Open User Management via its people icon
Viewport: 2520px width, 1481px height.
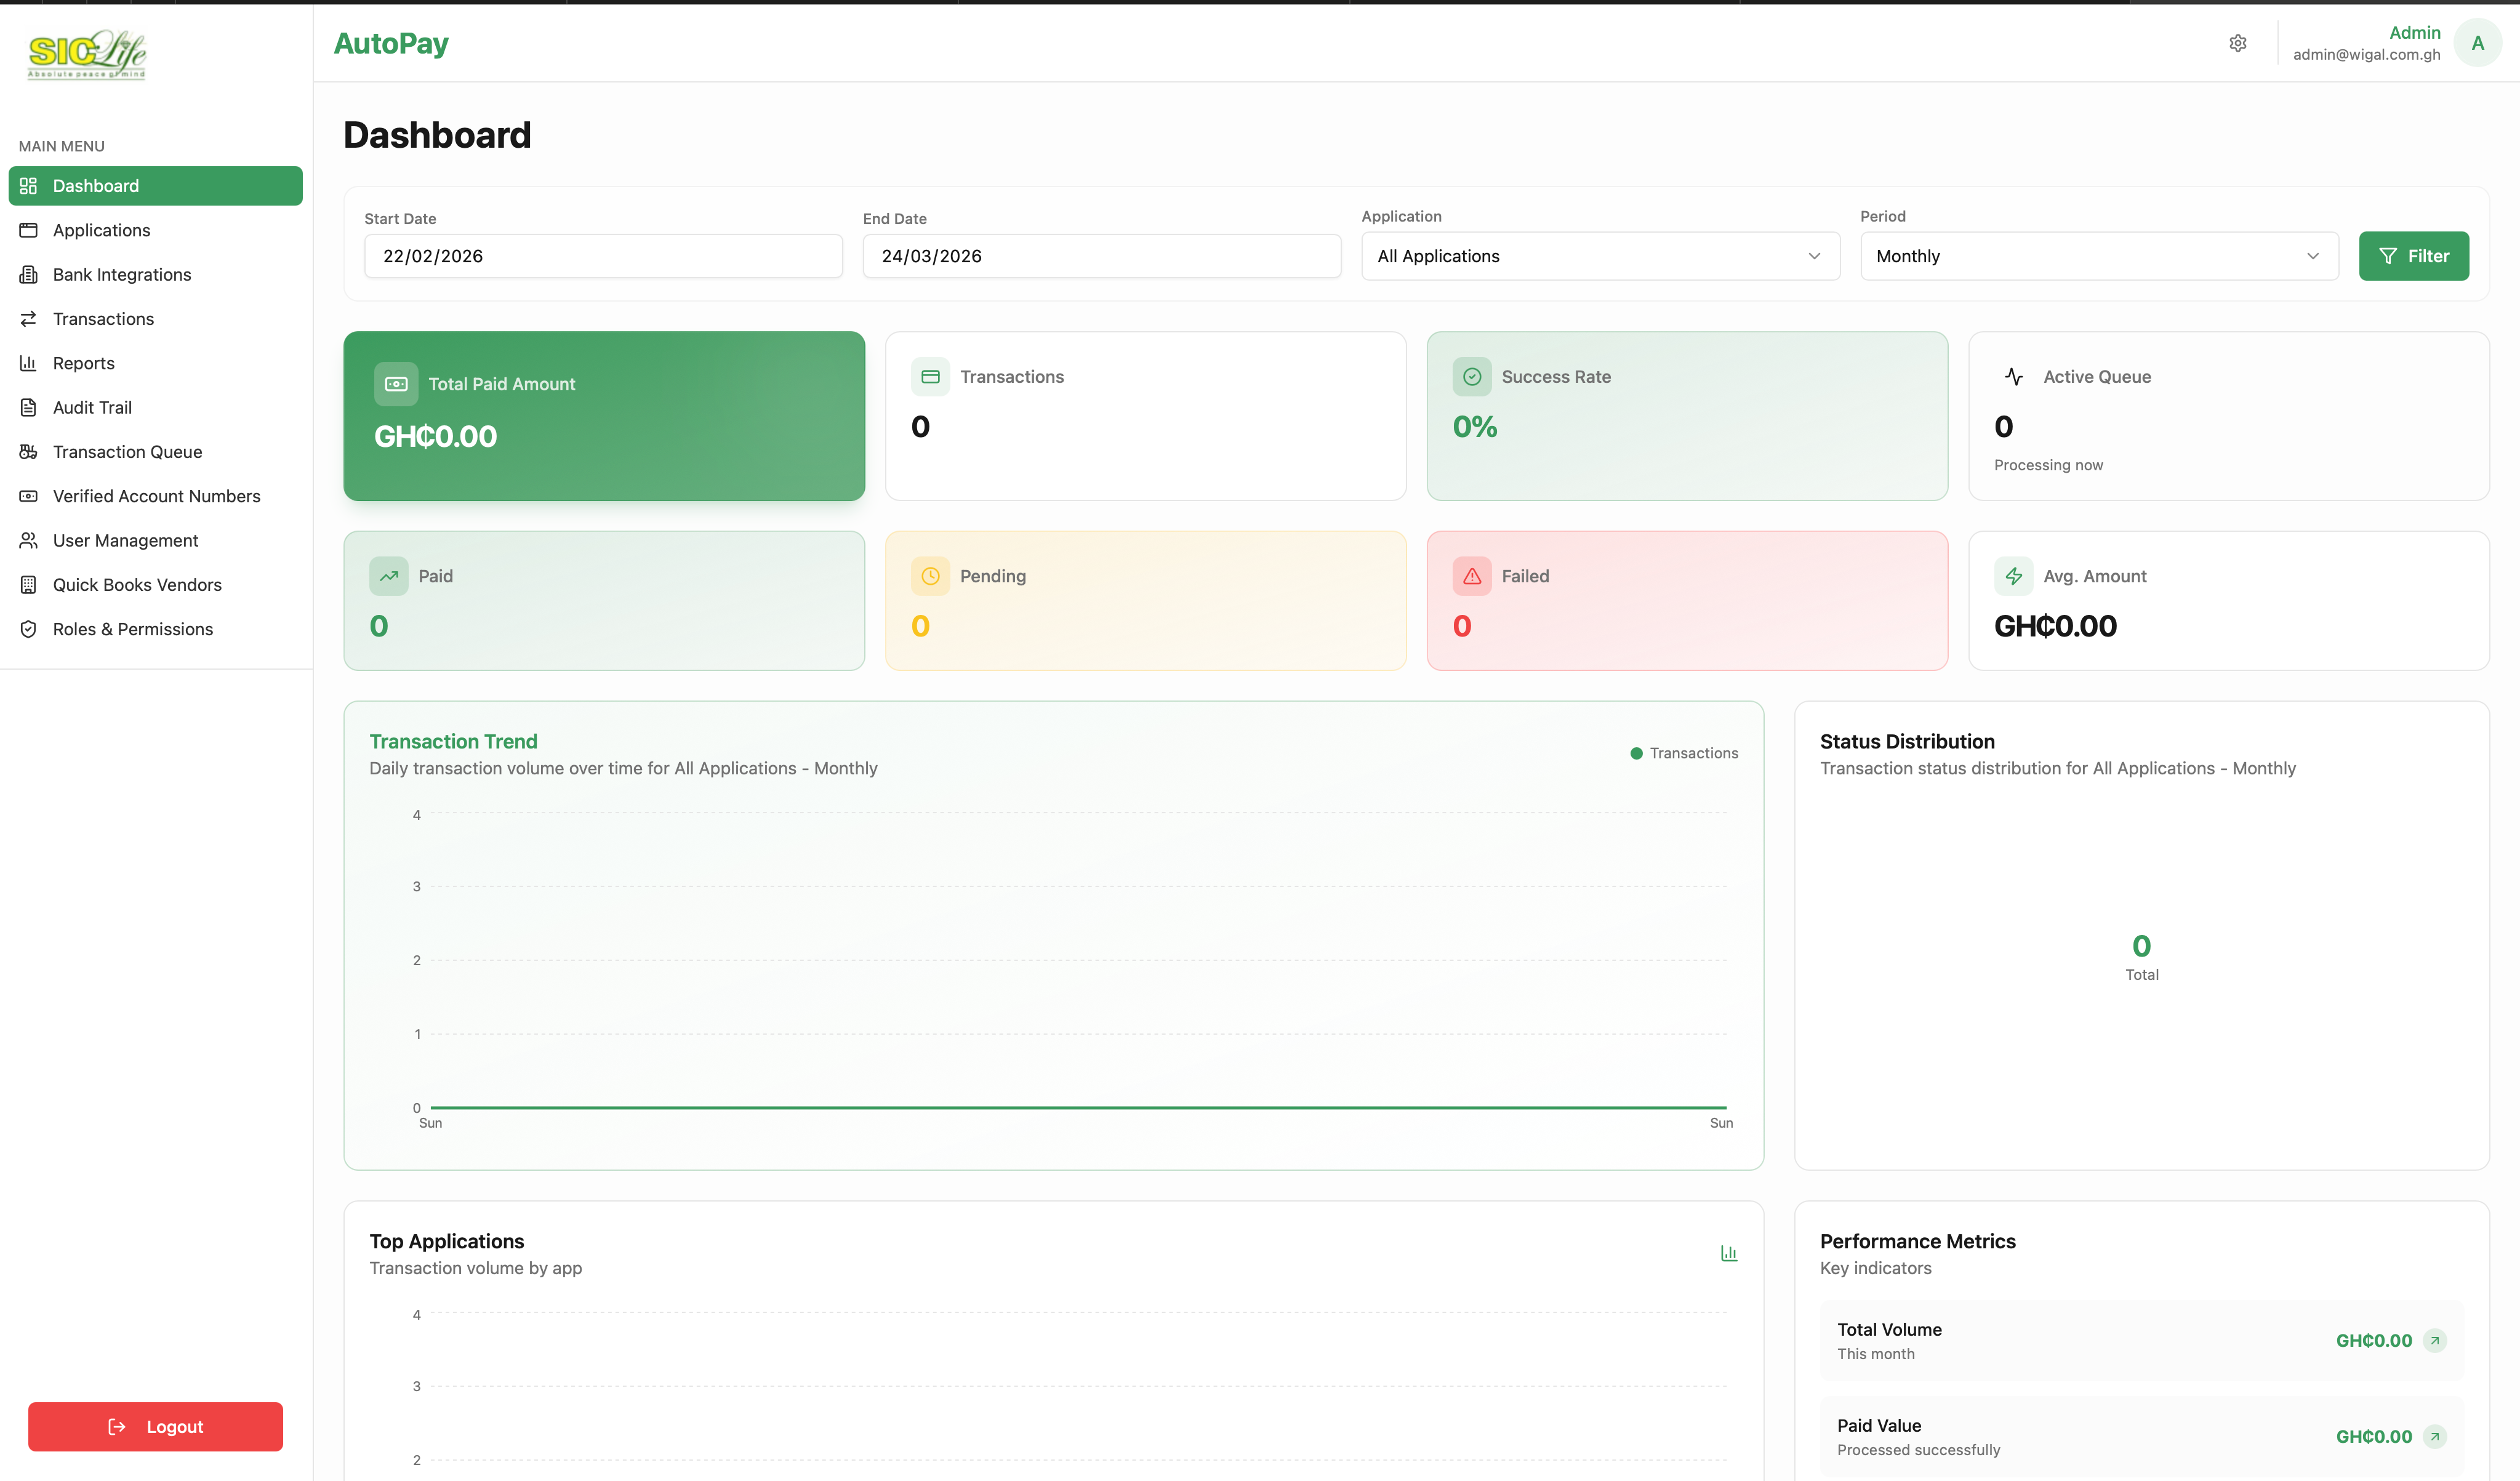point(29,540)
